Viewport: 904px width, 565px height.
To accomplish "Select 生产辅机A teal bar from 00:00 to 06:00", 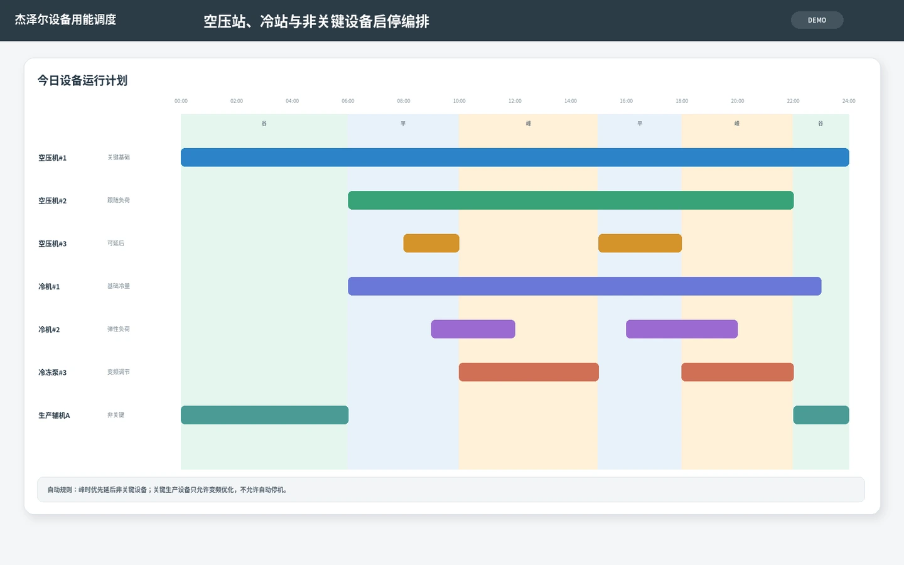I will [264, 415].
